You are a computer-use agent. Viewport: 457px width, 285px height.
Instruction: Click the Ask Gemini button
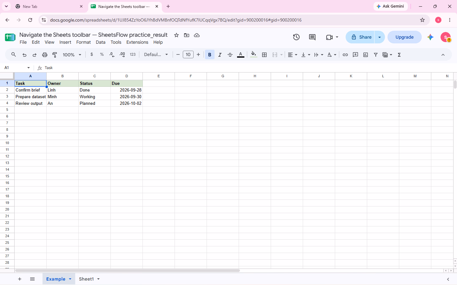click(390, 6)
